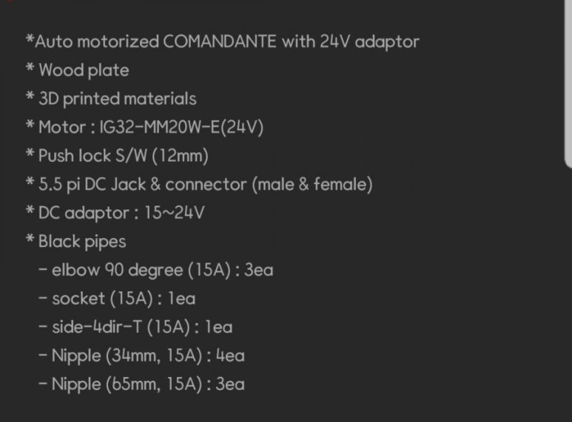Click the 'Auto motorized COMANDANTE' line

223,41
